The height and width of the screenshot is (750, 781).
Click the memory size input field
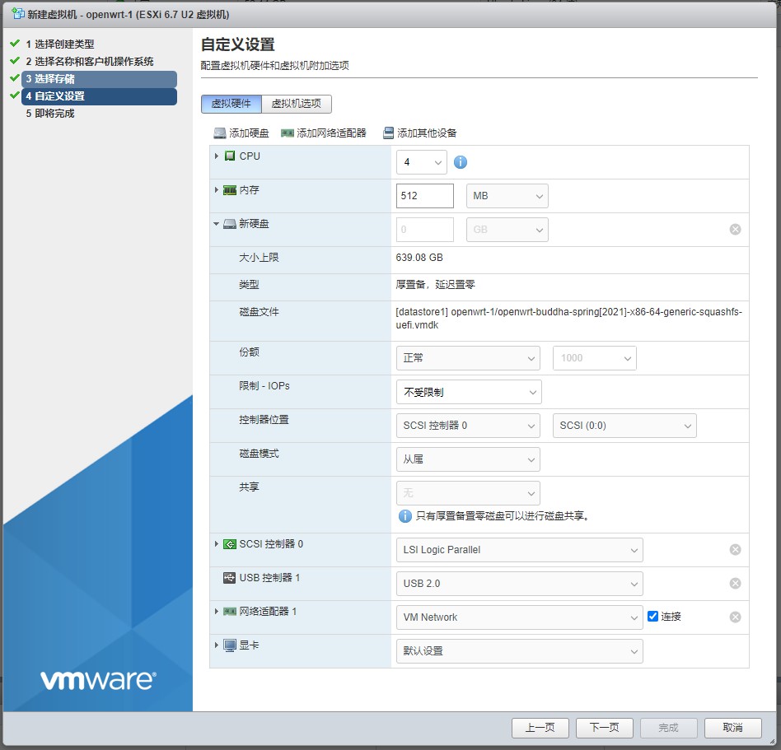click(x=424, y=196)
